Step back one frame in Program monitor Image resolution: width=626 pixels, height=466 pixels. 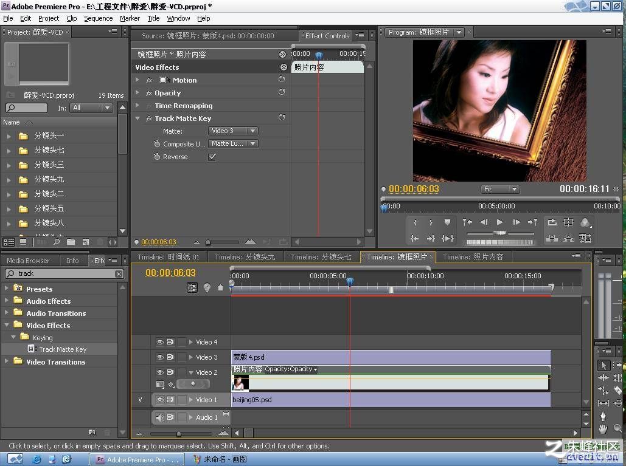tap(484, 222)
